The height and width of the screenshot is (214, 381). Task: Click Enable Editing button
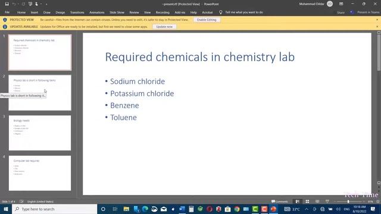click(207, 20)
